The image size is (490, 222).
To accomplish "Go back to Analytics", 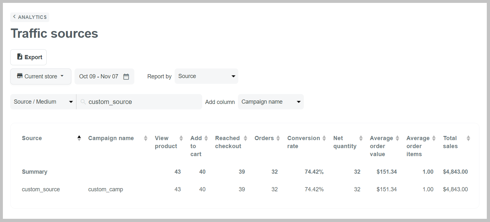I will point(30,17).
